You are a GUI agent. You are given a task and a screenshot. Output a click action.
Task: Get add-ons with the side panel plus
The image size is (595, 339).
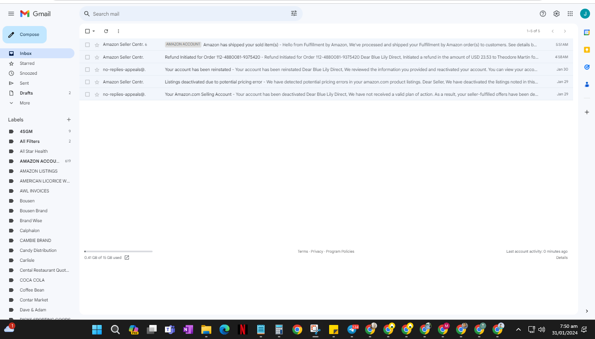click(587, 112)
